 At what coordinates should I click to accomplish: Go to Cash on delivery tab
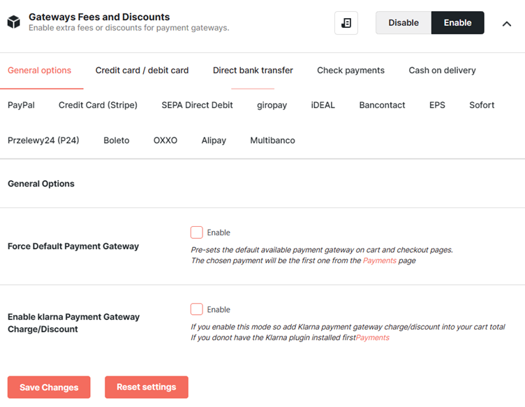(442, 71)
